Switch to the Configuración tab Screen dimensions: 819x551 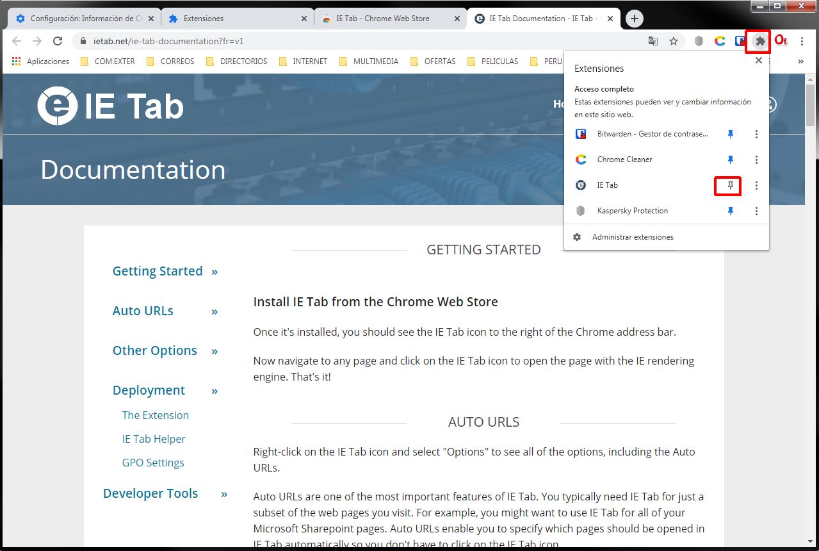[x=83, y=19]
